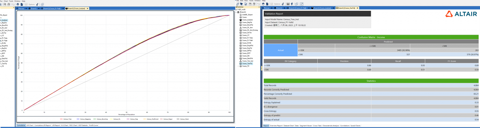Collapse the [Project1] node in the right tree

click(236, 12)
